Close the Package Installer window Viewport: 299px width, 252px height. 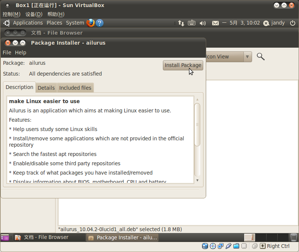tap(8, 43)
